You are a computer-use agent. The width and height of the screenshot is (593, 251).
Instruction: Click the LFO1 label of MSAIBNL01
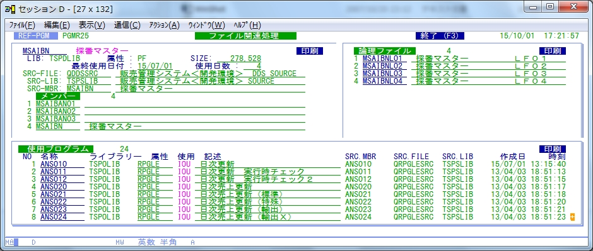[x=531, y=59]
